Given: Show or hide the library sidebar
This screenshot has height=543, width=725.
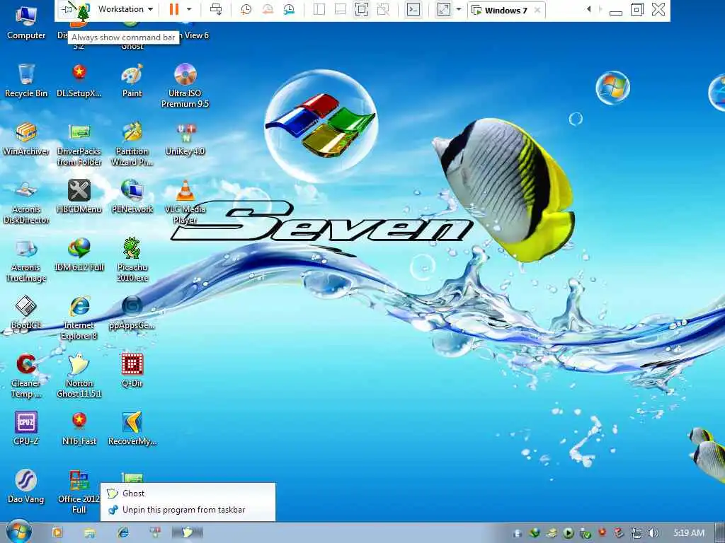Looking at the screenshot, I should pos(319,8).
